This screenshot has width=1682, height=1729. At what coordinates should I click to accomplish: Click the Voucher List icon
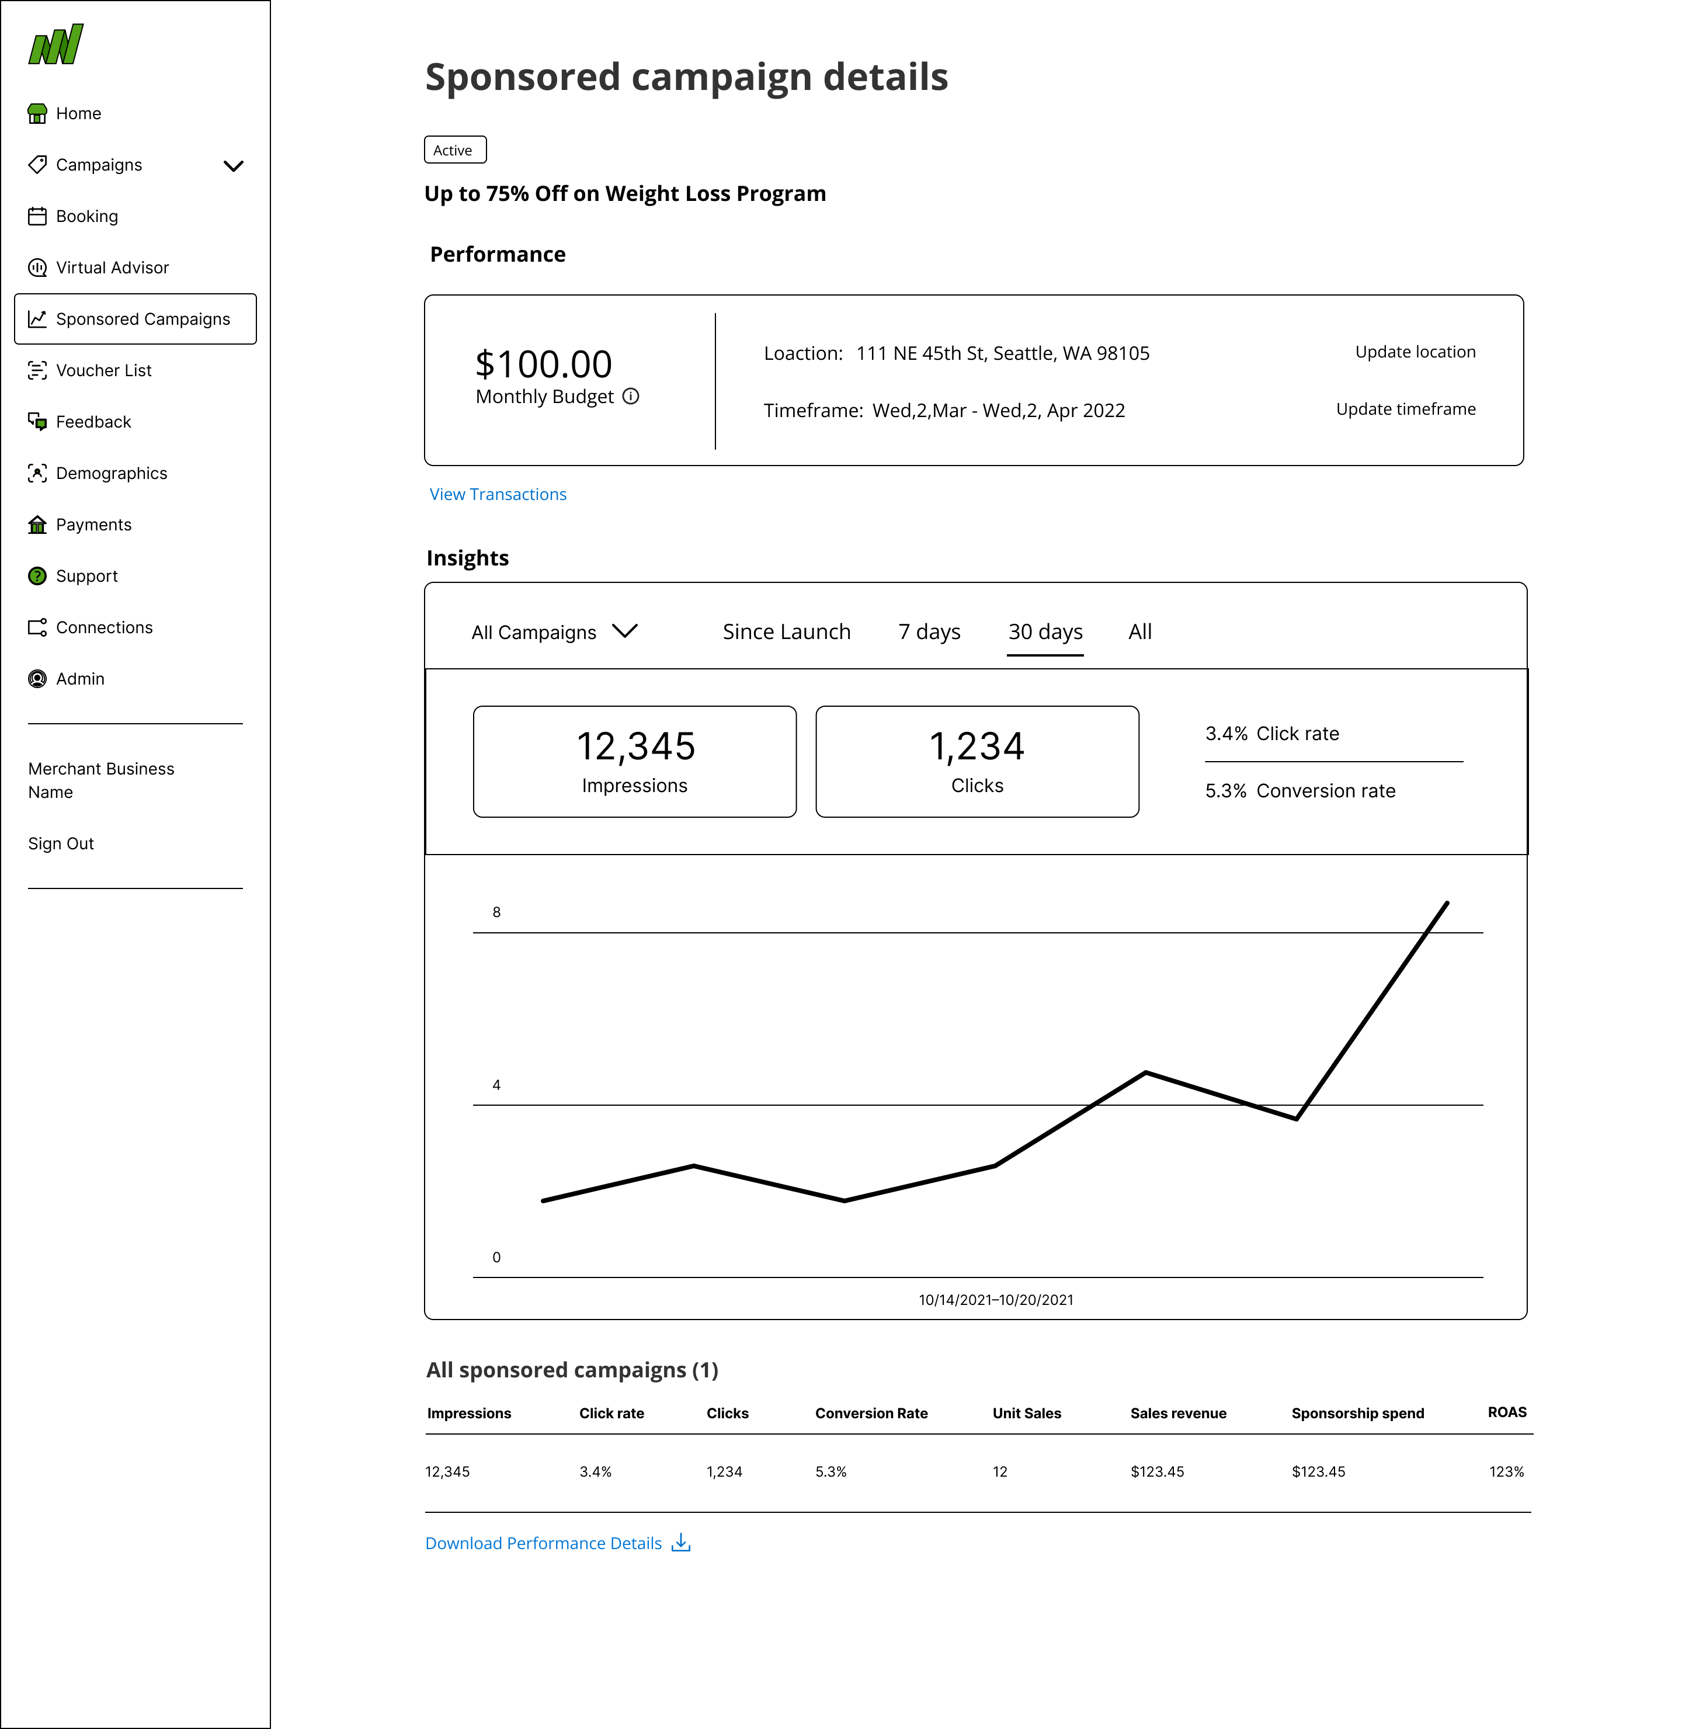tap(37, 370)
